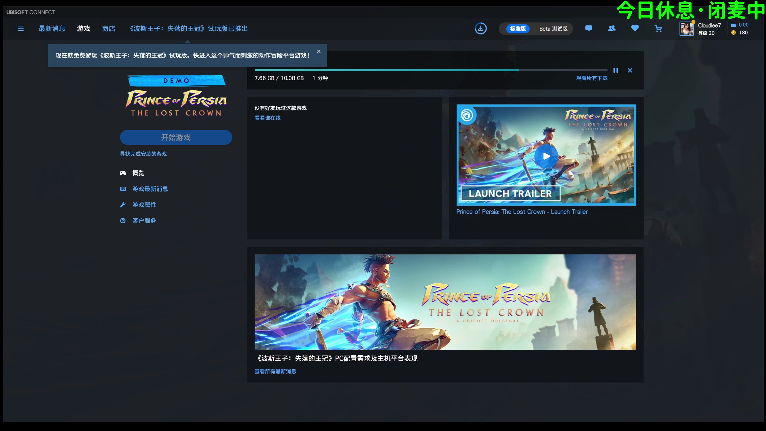The height and width of the screenshot is (431, 766).
Task: Switch to the Beta 测试版 channel
Action: click(x=554, y=29)
